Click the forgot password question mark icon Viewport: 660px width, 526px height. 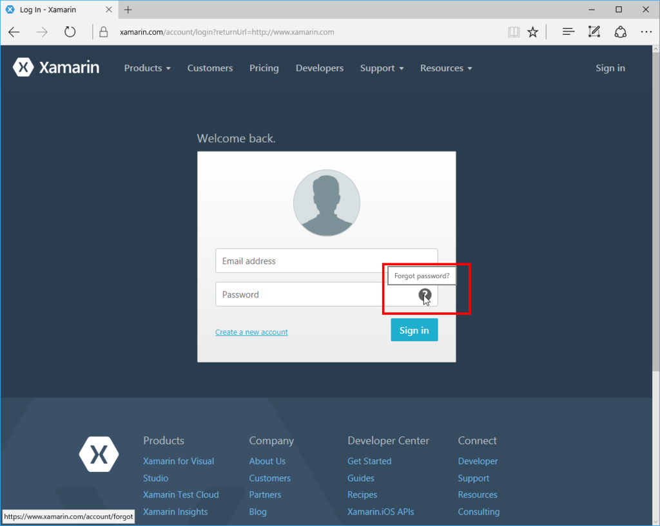[x=425, y=295]
